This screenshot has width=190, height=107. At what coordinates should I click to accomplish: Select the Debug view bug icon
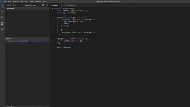(x=2, y=23)
